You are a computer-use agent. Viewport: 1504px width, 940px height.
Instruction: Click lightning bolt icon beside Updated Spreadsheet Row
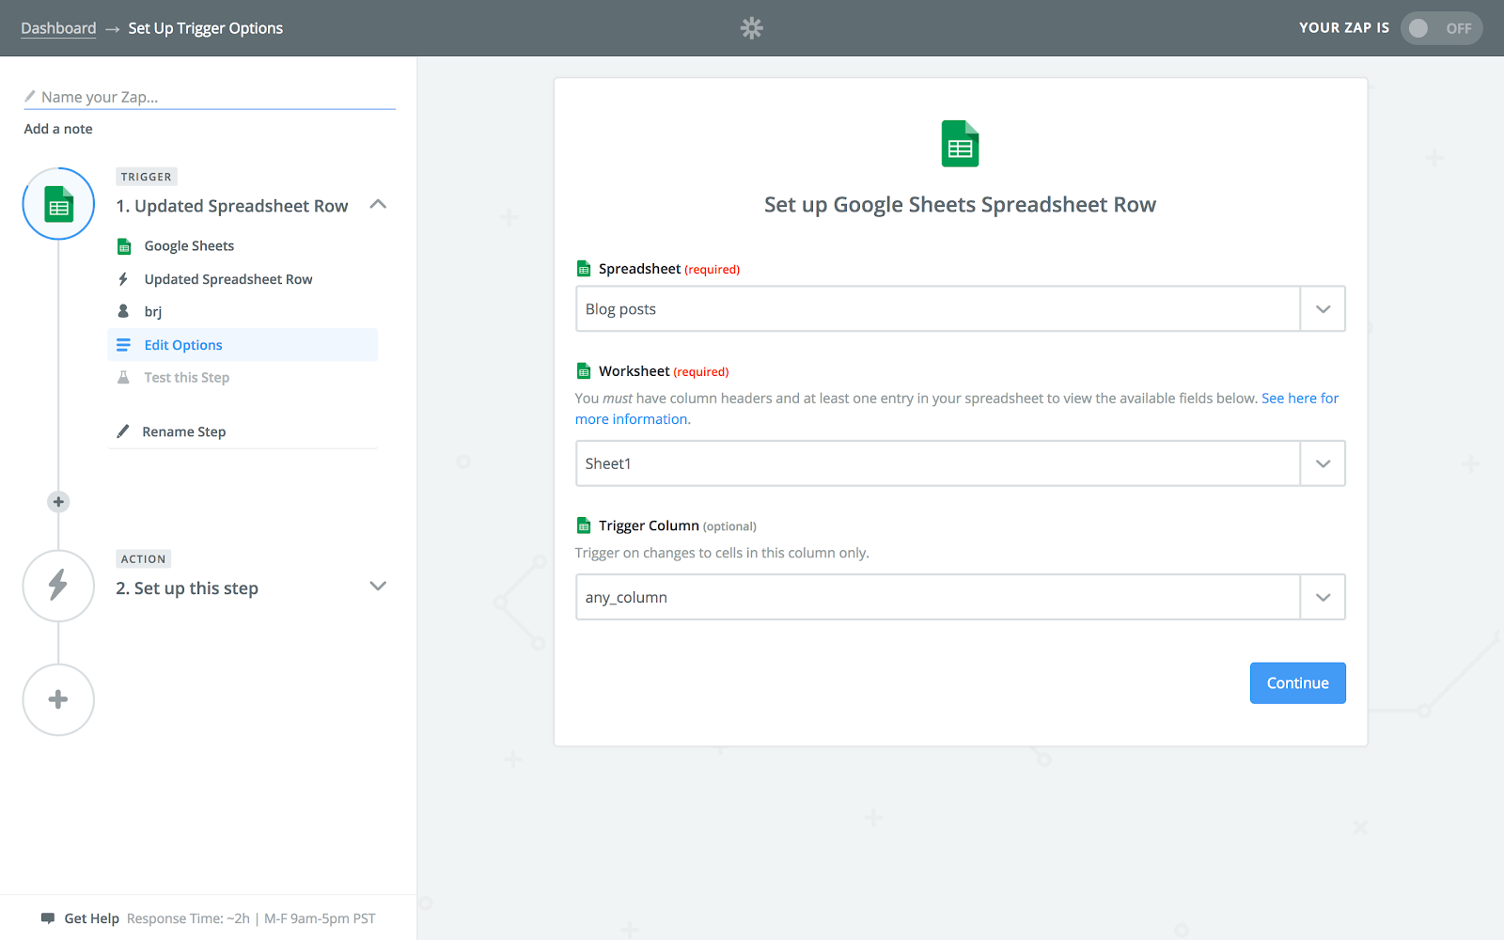click(123, 279)
